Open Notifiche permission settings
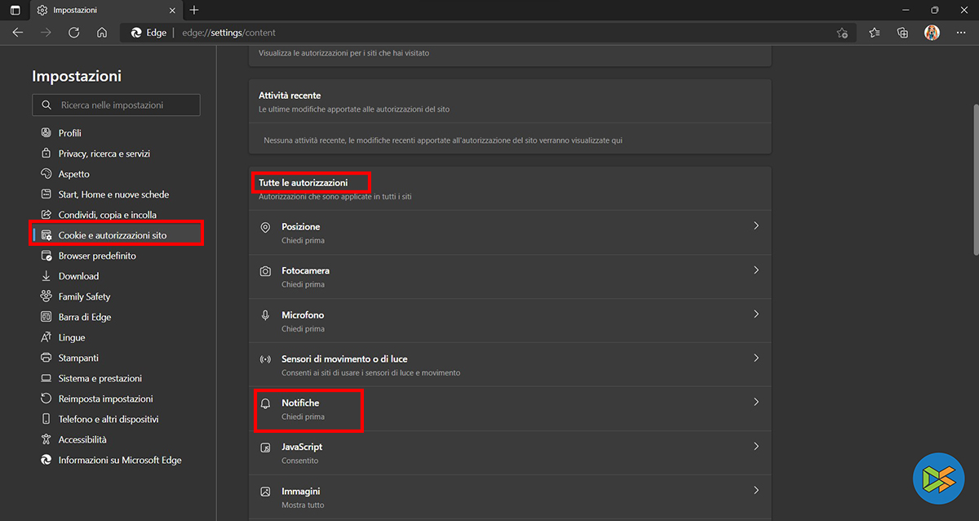 click(509, 409)
